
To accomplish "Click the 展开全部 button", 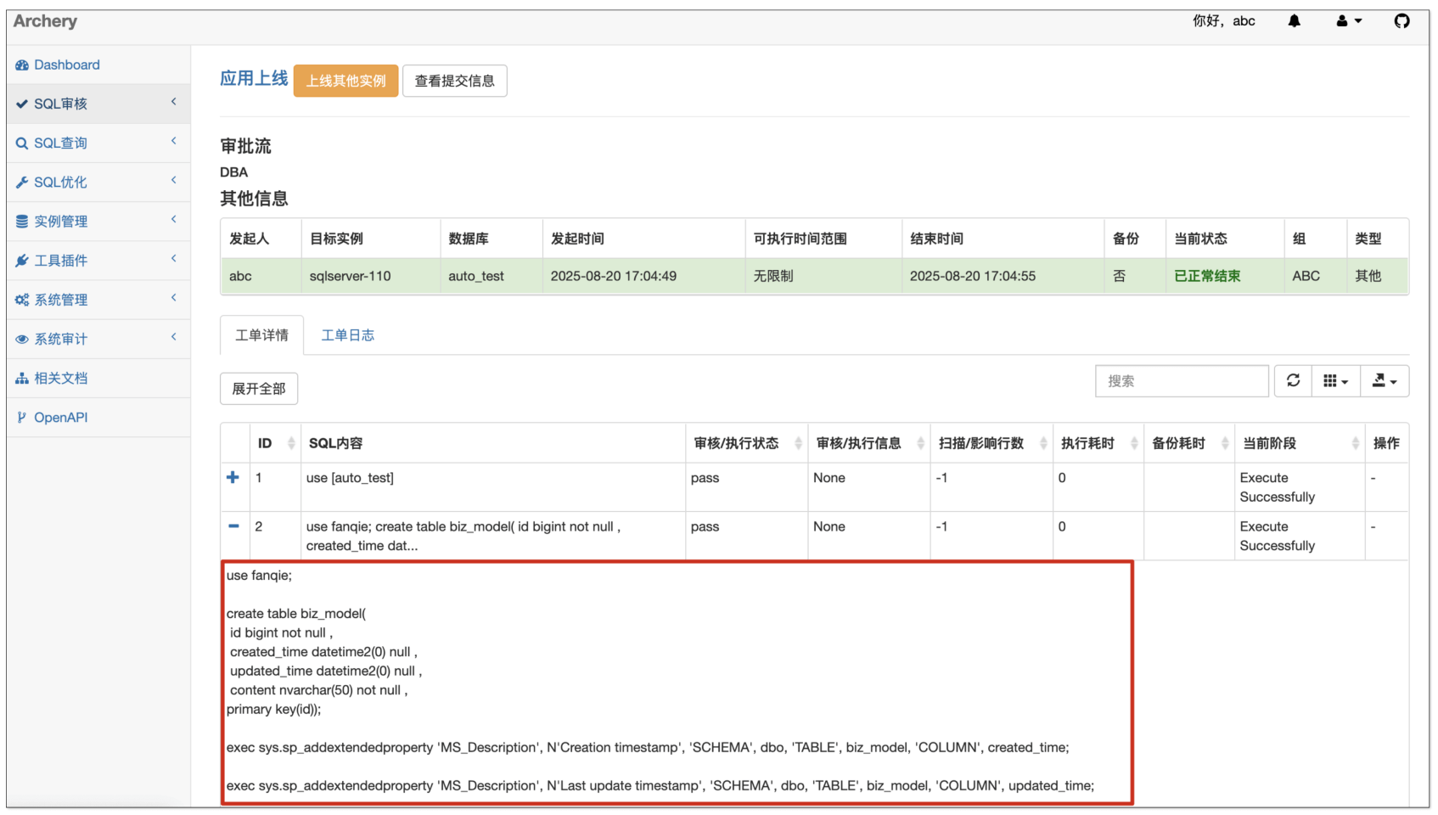I will coord(259,389).
